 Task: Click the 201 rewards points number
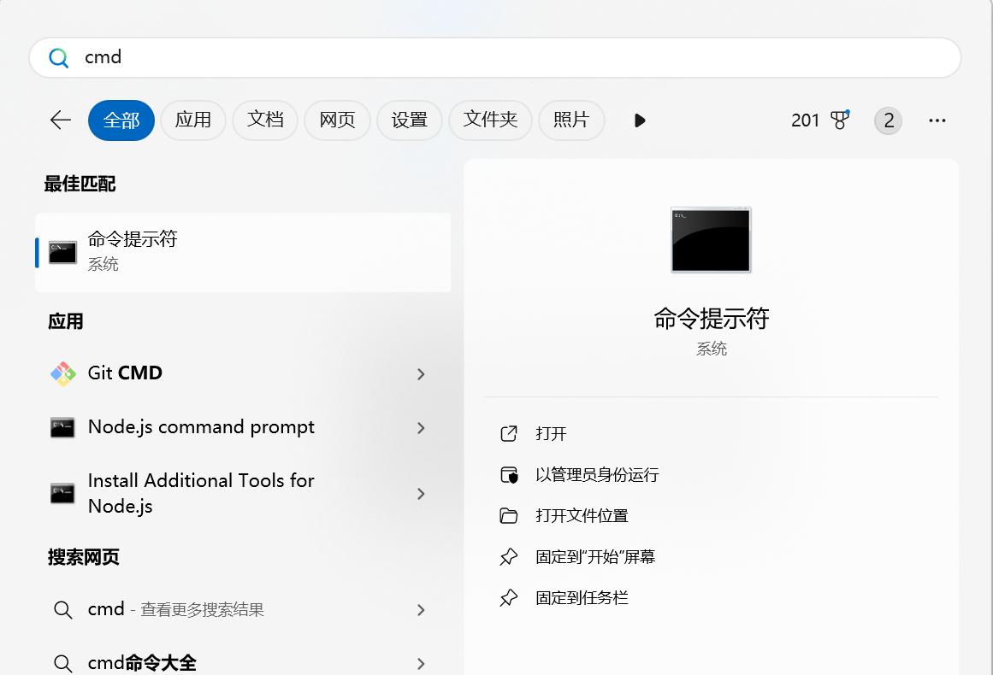[x=805, y=120]
